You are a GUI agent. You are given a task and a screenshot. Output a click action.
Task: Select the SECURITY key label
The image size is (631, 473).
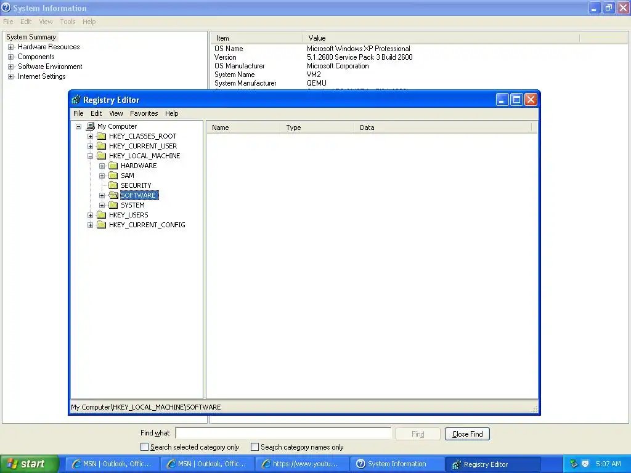(x=136, y=185)
